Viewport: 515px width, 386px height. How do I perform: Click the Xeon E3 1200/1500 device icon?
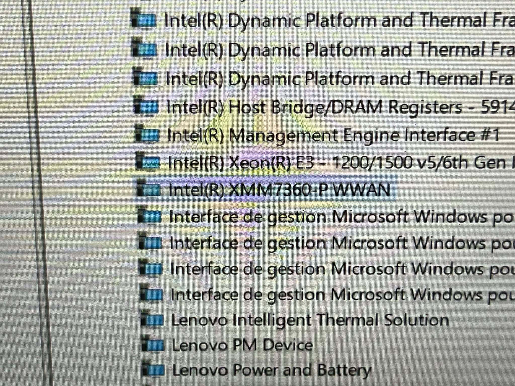147,161
